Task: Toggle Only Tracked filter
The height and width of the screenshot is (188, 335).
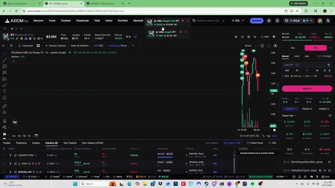Action: 211,143
